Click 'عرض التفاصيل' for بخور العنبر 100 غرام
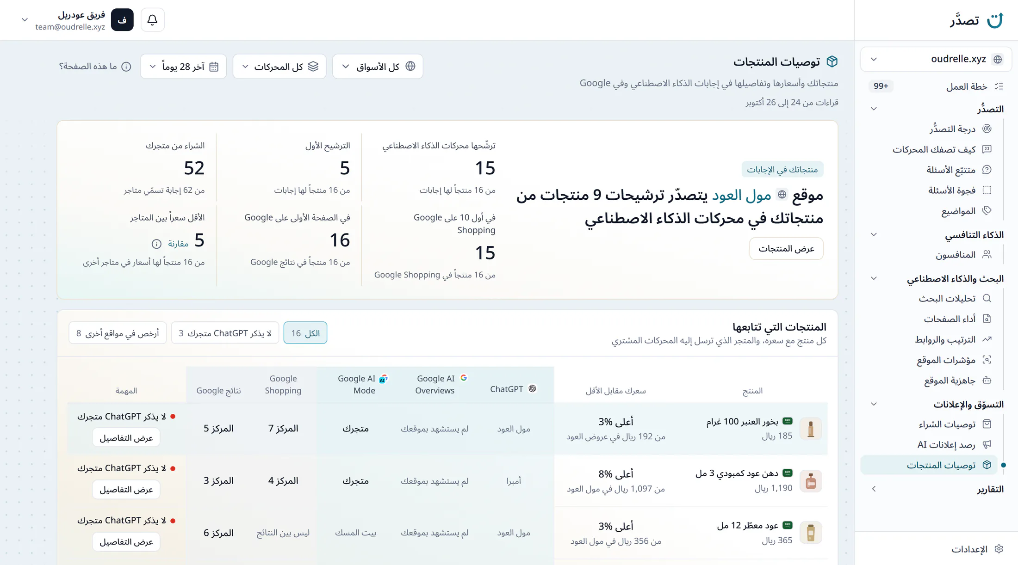Image resolution: width=1018 pixels, height=565 pixels. click(x=126, y=438)
